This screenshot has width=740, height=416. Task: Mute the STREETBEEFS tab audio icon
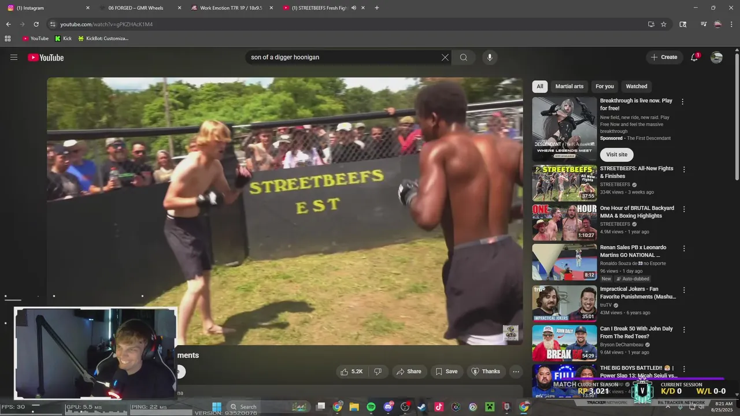click(x=353, y=8)
